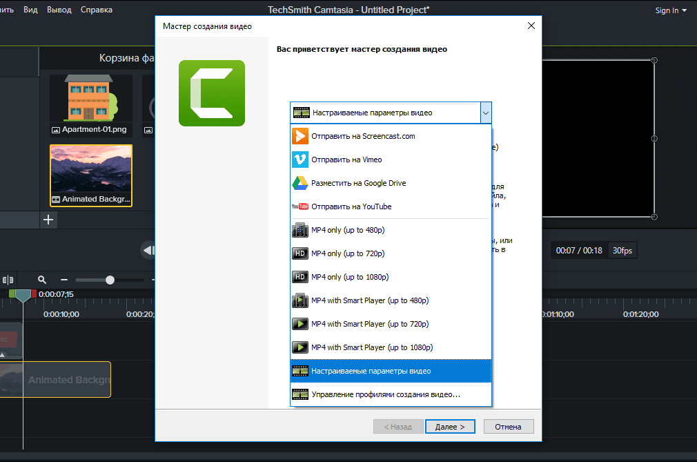Select Отправить на Screencast.com option
This screenshot has height=462, width=697.
coord(391,136)
